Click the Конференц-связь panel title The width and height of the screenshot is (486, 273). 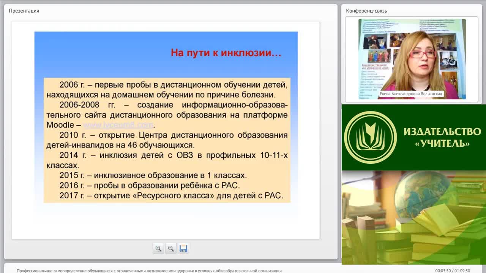[366, 11]
